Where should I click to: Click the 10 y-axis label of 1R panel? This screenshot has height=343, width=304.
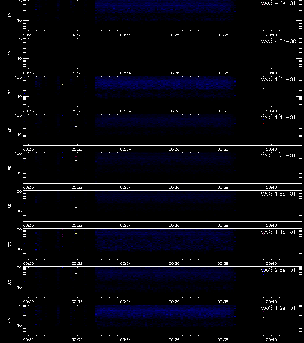coord(20,20)
